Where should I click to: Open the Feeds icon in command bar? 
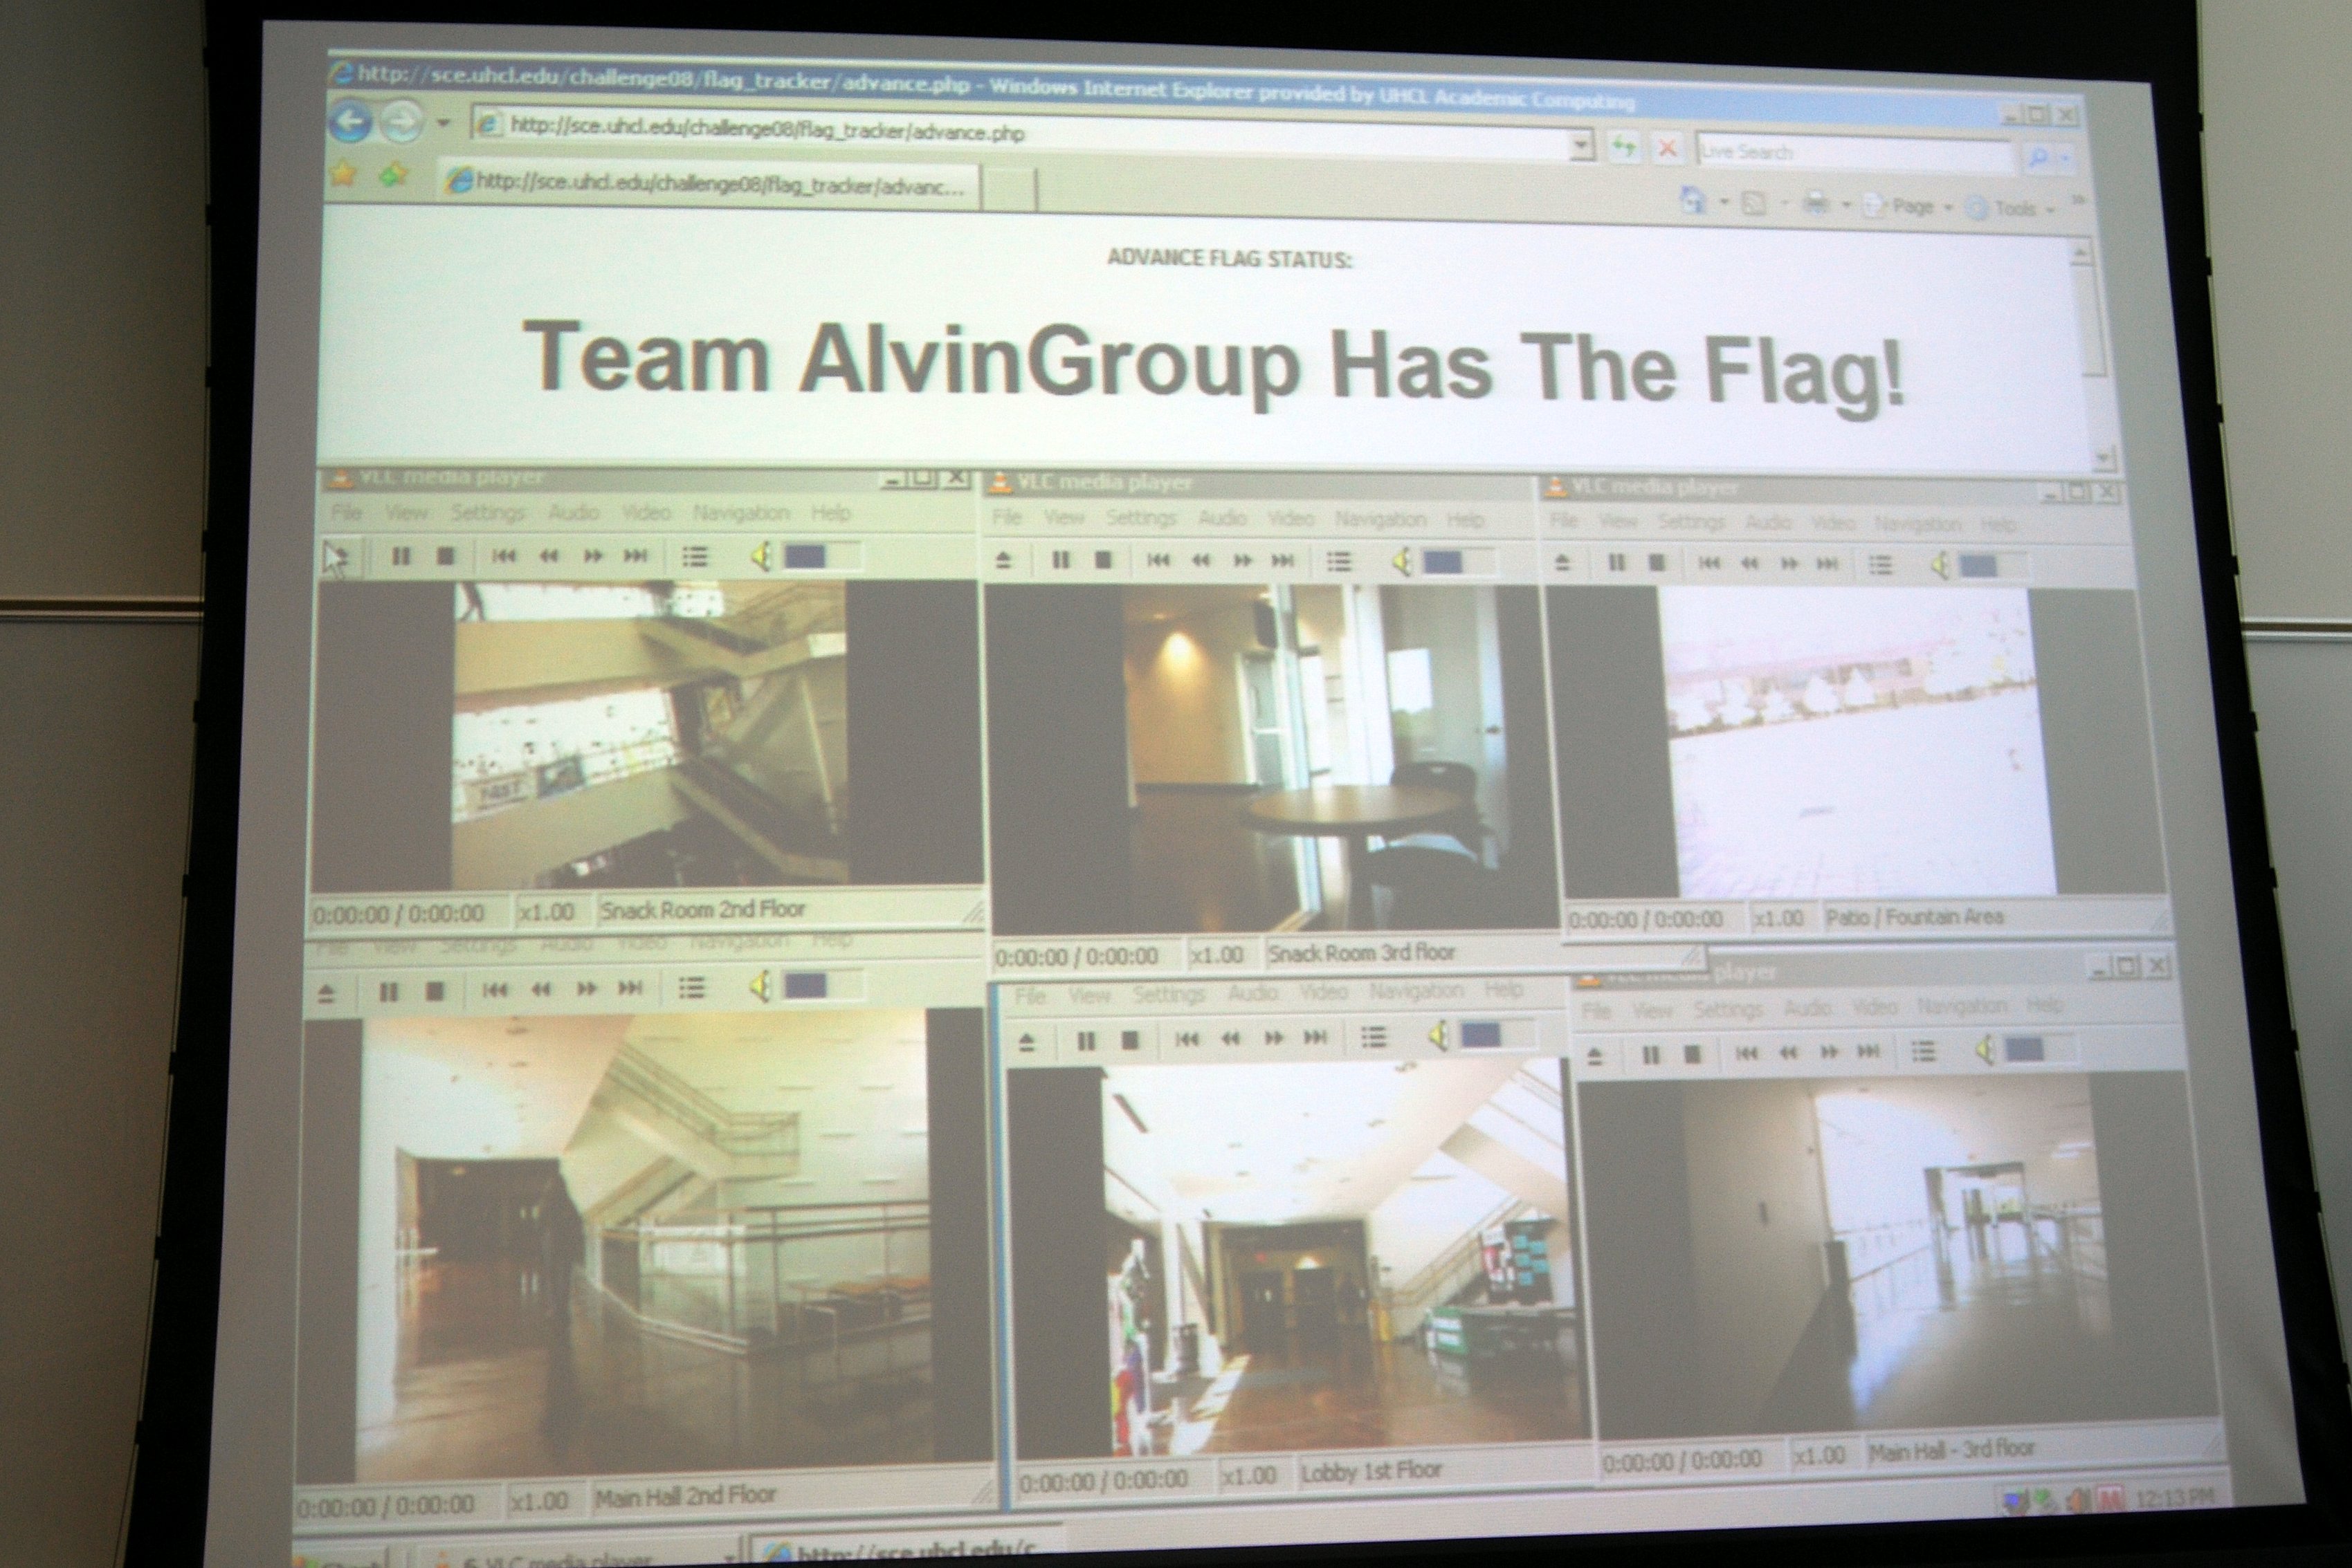[x=1753, y=204]
